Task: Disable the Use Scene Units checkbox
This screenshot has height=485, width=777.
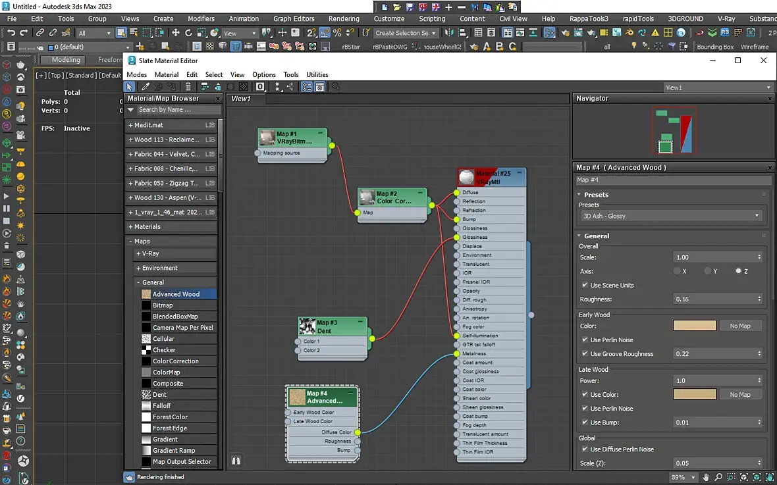Action: pos(585,285)
